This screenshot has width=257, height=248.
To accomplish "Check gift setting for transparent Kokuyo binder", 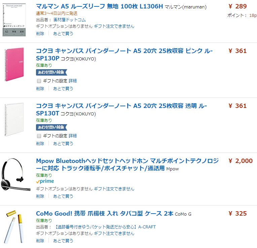I will pos(39,136).
